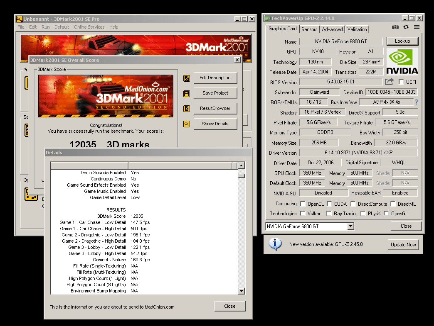Image resolution: width=434 pixels, height=326 pixels.
Task: Click the GPU-Z refresh icon
Action: (x=406, y=27)
